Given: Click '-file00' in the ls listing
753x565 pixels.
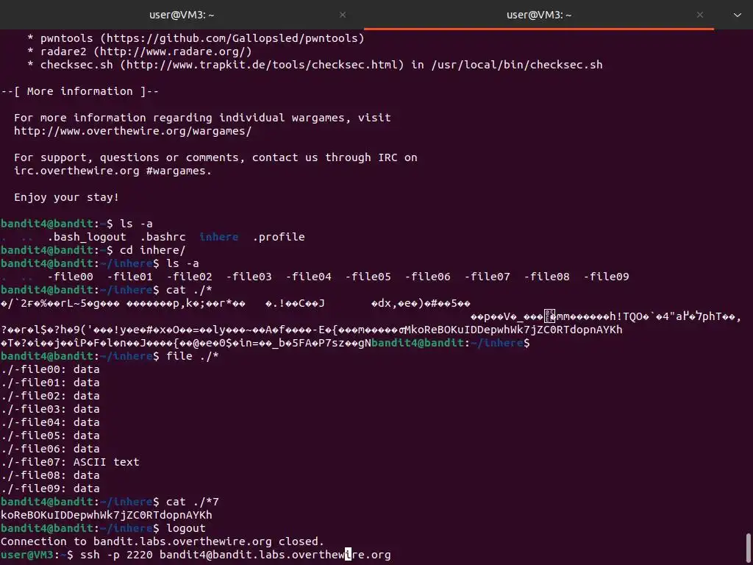Looking at the screenshot, I should tap(70, 277).
